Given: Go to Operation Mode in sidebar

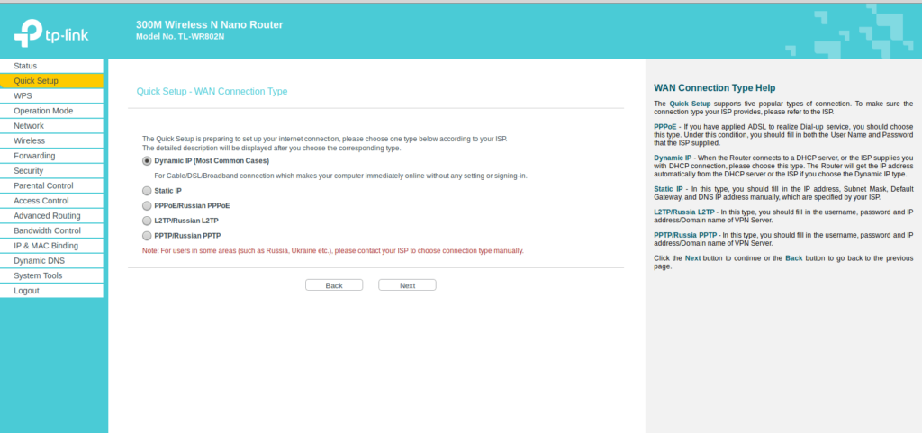Looking at the screenshot, I should (43, 111).
